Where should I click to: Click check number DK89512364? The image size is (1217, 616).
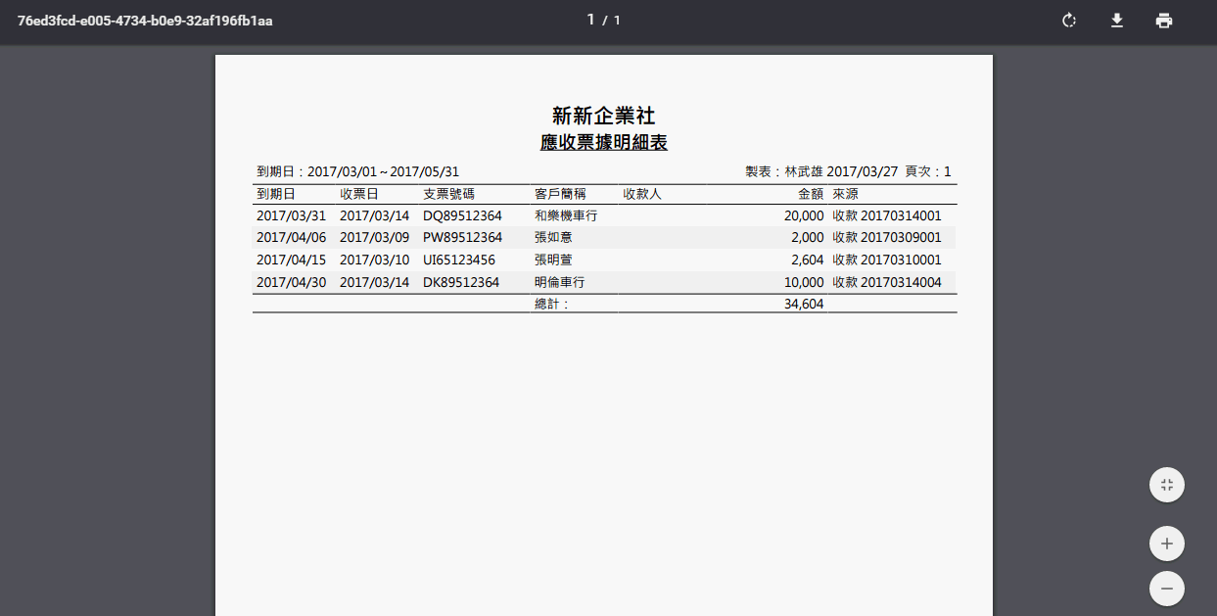tap(461, 282)
